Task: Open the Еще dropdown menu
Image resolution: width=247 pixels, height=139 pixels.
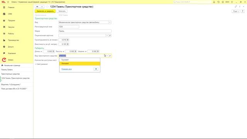Action: (x=236, y=11)
